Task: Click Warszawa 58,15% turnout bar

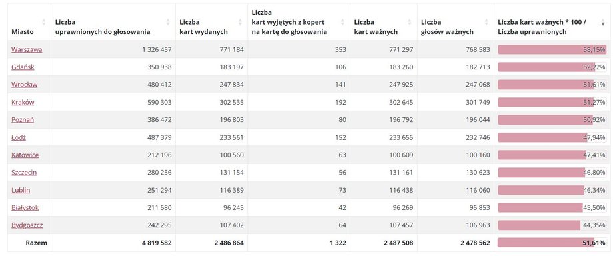Action: pos(552,50)
